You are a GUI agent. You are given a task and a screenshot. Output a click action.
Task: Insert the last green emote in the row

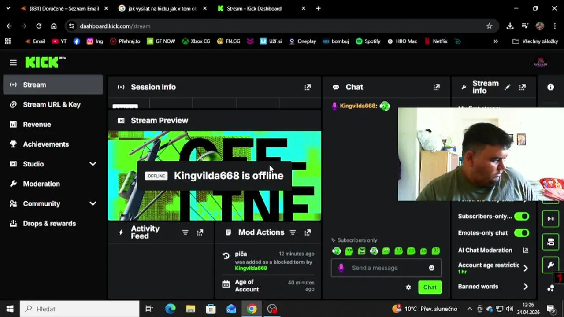click(436, 251)
